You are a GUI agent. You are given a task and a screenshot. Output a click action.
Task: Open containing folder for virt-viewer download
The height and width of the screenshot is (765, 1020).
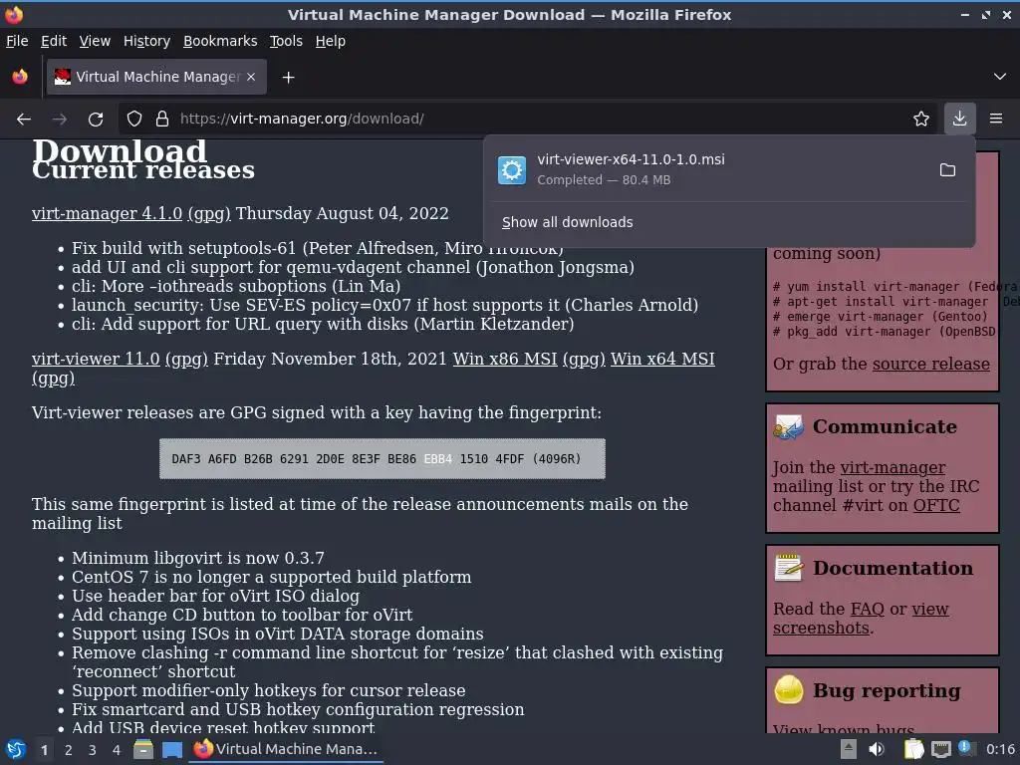(x=948, y=169)
